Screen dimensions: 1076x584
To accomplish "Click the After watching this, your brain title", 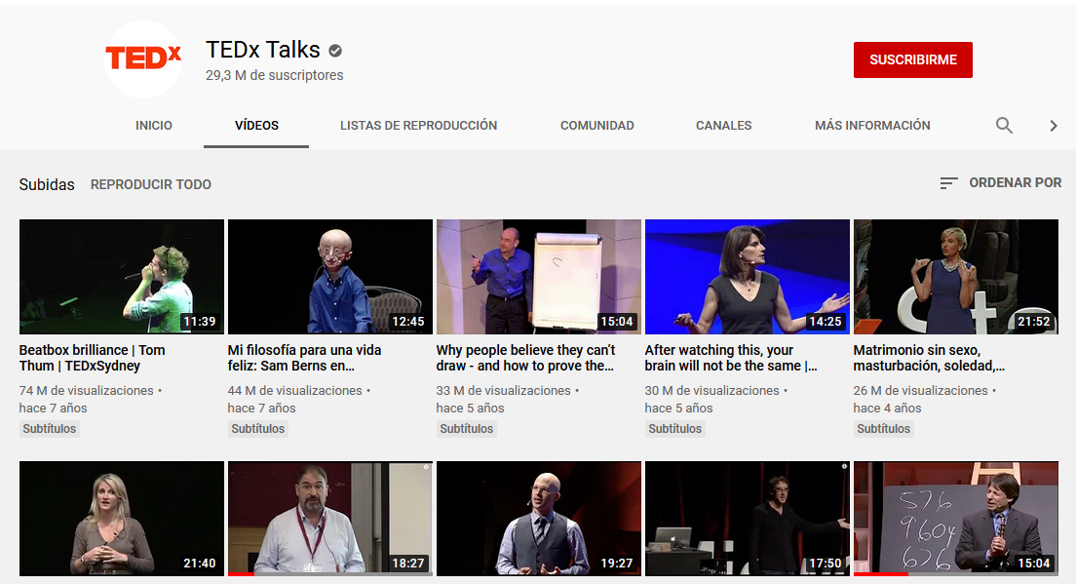I will [731, 358].
